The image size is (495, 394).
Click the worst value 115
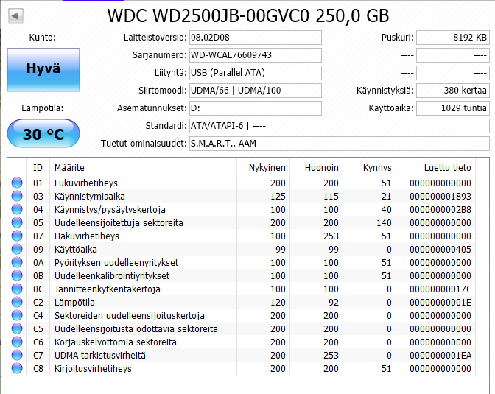[x=331, y=197]
